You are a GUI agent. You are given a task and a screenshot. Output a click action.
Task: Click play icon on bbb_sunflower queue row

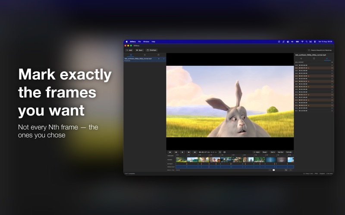[159, 59]
